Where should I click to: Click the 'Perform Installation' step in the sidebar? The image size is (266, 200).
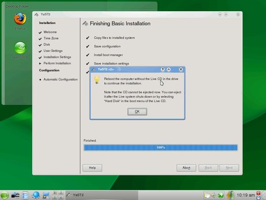(x=57, y=63)
